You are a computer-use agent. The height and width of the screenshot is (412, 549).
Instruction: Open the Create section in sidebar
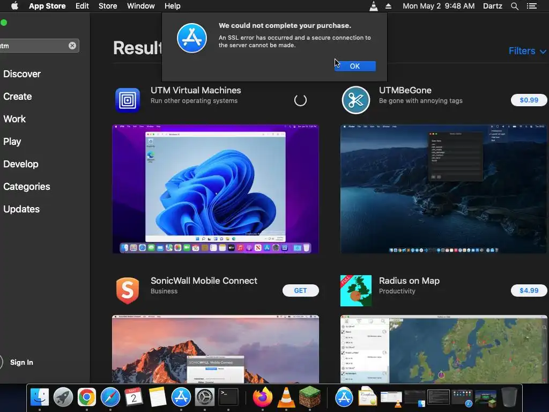click(18, 97)
